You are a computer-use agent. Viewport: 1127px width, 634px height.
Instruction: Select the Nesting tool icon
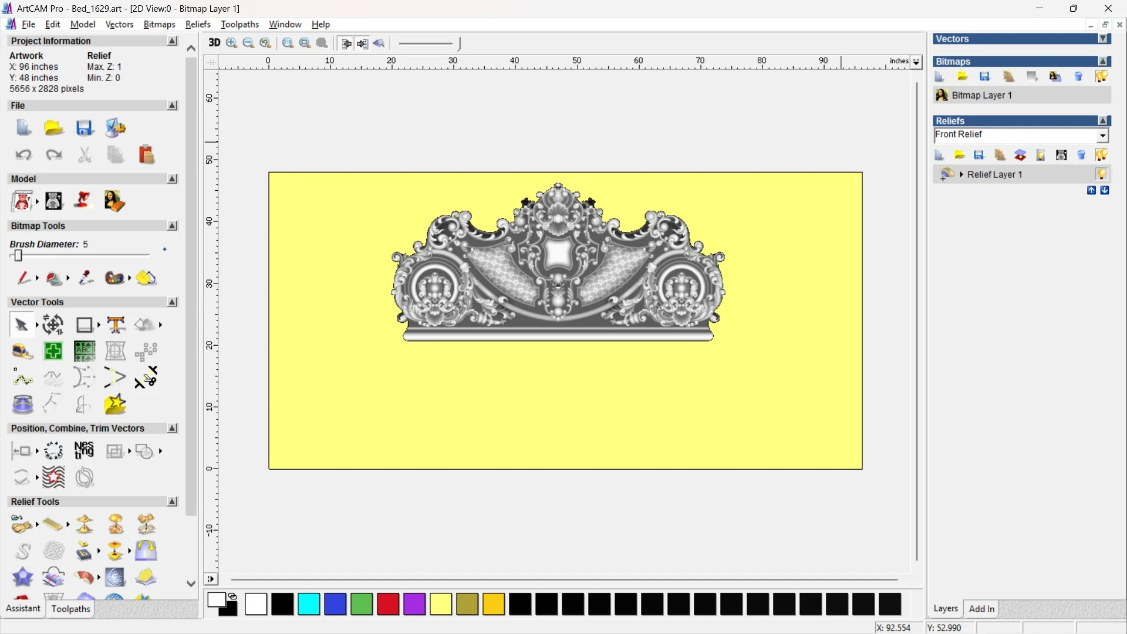click(x=84, y=451)
